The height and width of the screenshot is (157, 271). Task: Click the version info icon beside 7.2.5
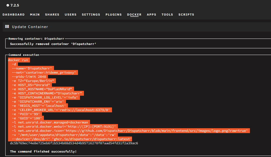click(8, 5)
